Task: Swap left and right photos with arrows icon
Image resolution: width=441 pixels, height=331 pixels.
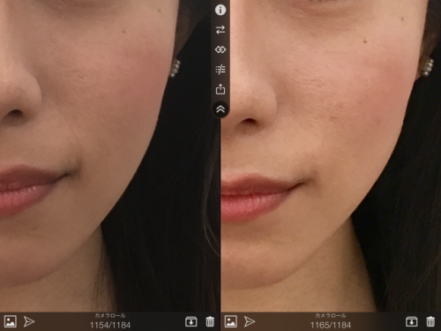Action: (x=220, y=30)
